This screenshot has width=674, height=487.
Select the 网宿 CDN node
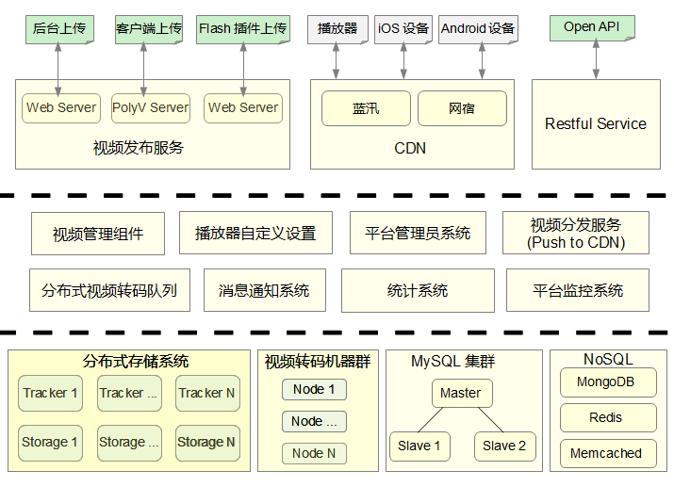tap(462, 108)
